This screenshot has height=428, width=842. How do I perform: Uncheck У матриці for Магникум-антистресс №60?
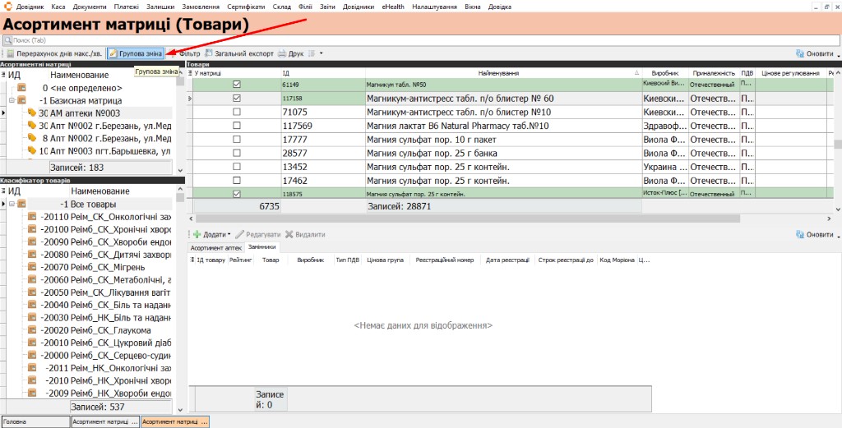click(x=236, y=99)
